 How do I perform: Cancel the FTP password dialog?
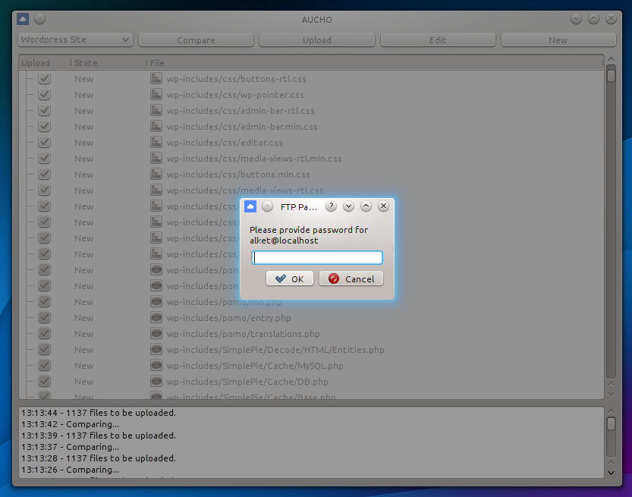pyautogui.click(x=351, y=278)
